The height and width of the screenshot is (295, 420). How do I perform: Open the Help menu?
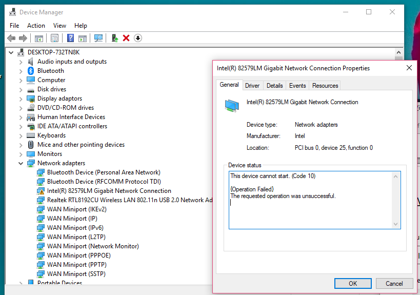(81, 26)
